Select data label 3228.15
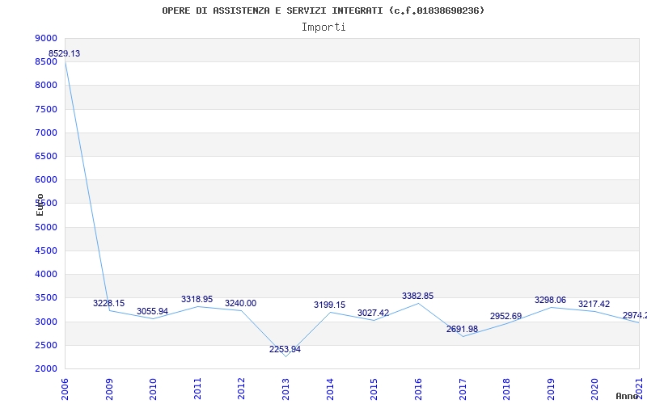647x404 pixels. click(x=108, y=304)
